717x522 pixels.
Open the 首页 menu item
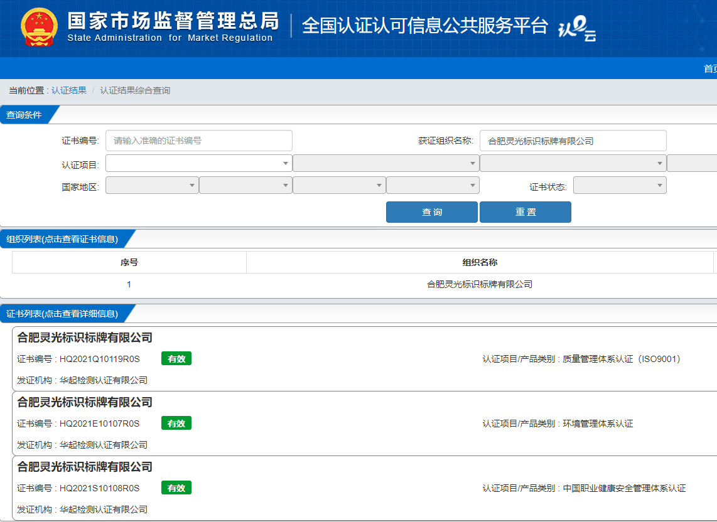coord(710,68)
